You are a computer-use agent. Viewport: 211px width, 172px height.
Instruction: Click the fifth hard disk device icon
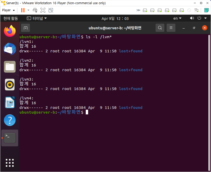click(x=174, y=10)
